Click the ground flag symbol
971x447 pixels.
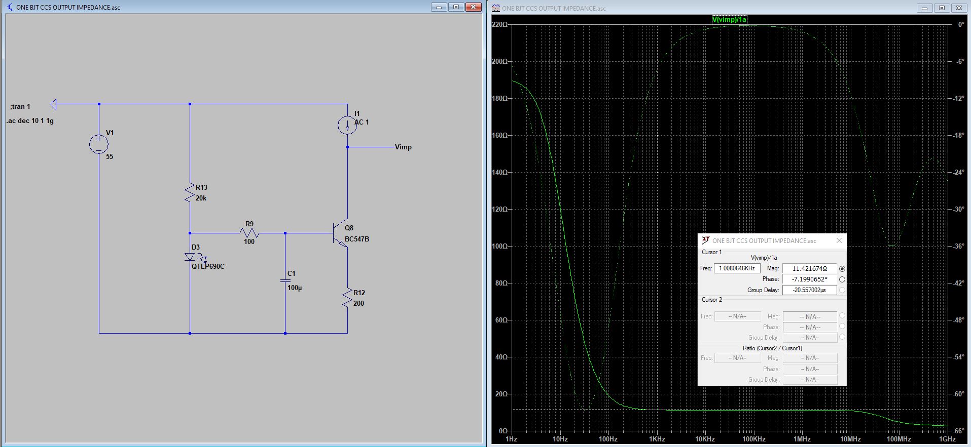[53, 104]
